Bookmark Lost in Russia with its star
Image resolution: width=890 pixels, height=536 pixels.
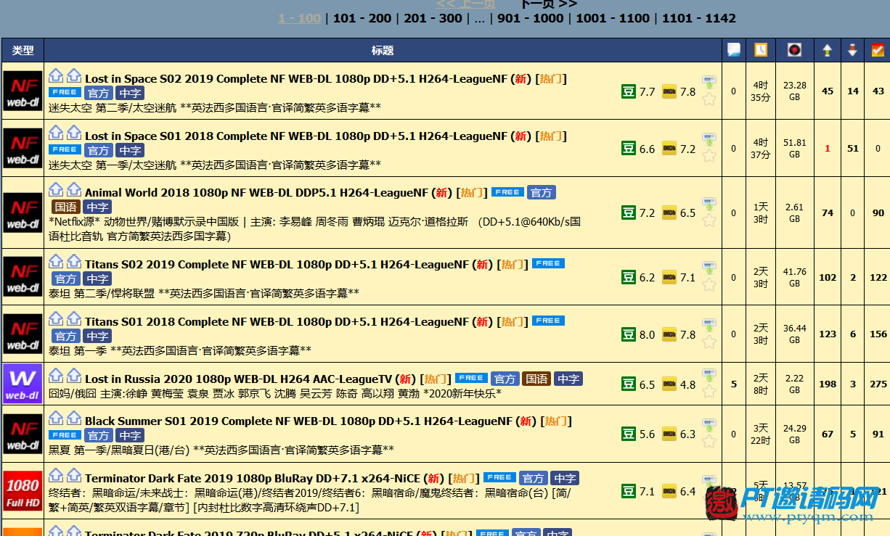709,392
